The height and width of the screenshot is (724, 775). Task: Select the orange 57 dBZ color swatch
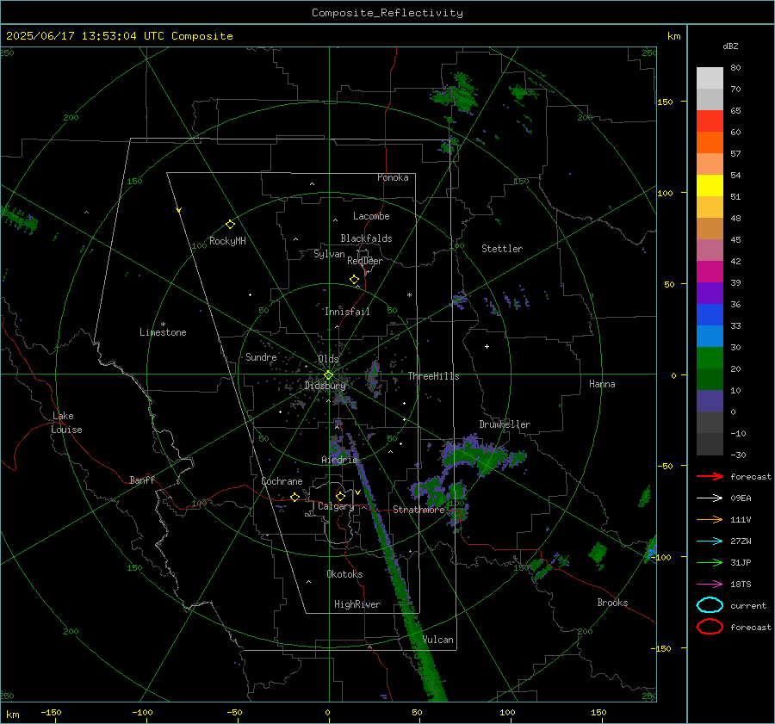[710, 142]
